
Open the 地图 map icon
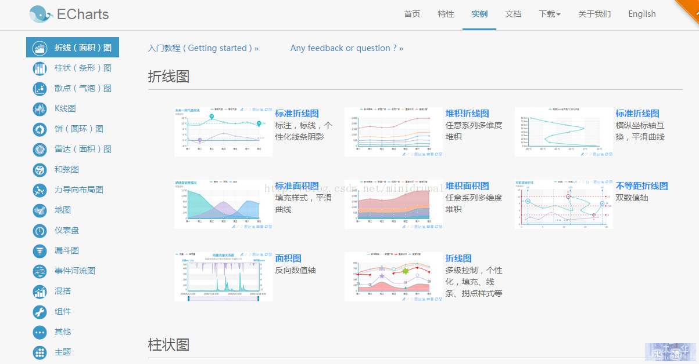(40, 210)
